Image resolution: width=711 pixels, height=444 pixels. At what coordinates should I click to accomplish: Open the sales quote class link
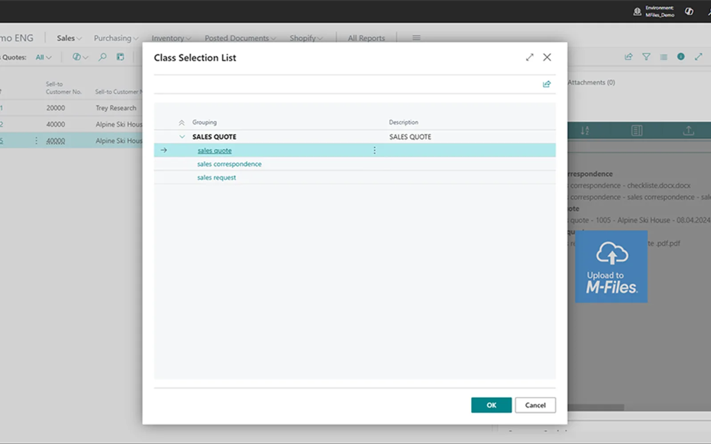pos(215,151)
